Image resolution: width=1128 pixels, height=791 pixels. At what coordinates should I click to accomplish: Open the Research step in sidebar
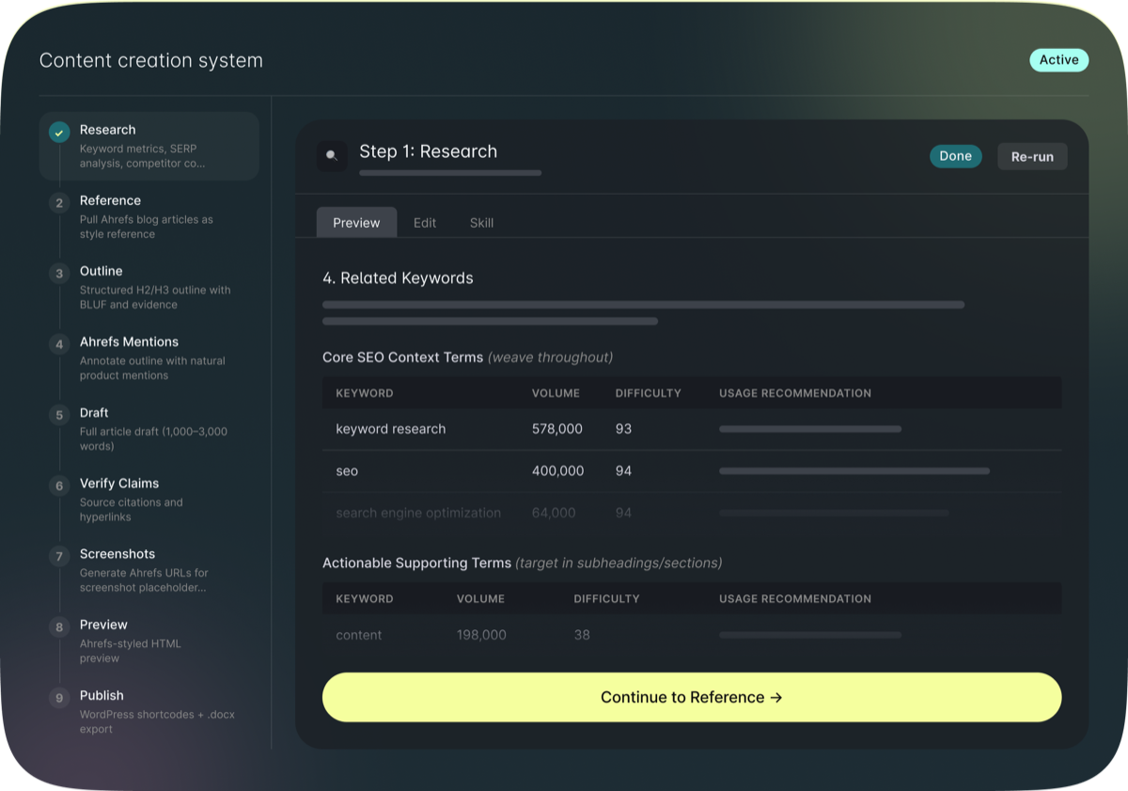[x=149, y=147]
